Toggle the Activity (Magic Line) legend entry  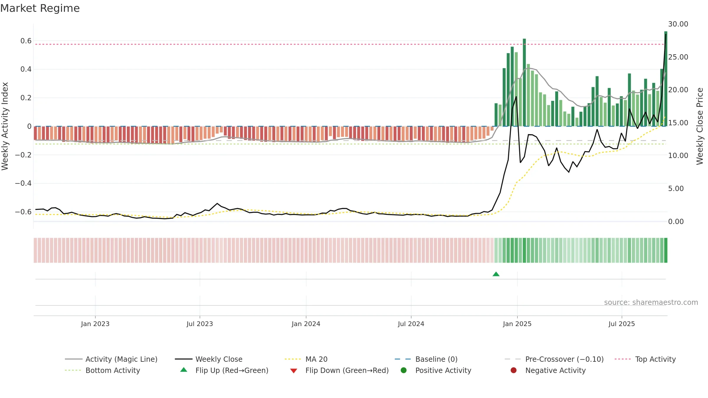(x=111, y=359)
